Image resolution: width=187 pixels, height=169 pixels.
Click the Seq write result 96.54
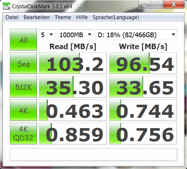(x=143, y=63)
